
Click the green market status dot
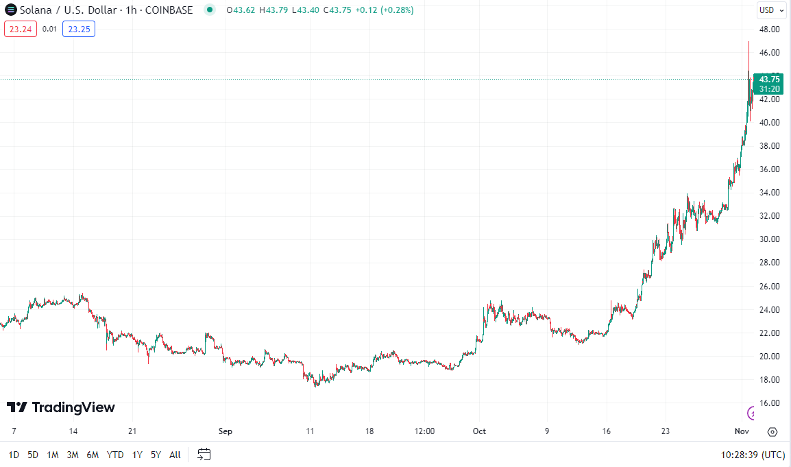(x=210, y=10)
